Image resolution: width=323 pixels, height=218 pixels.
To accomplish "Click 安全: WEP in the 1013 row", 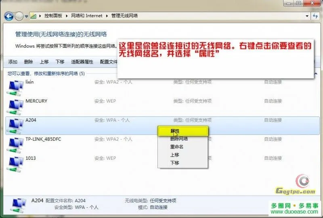I will [105, 158].
